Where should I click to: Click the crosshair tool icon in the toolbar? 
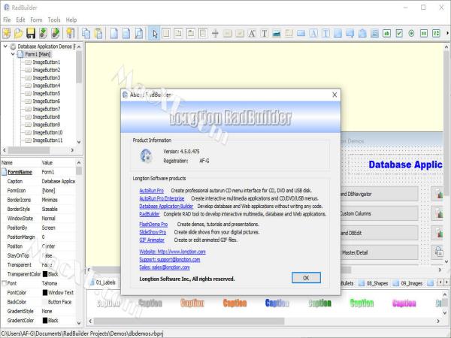tap(215, 33)
